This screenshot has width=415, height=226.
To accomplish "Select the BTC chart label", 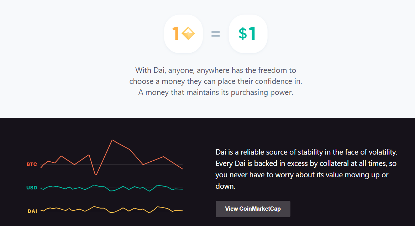I will (32, 164).
